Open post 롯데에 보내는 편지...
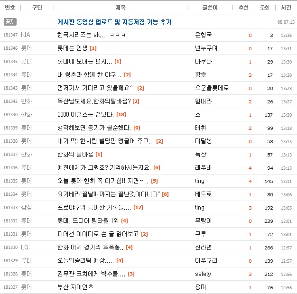 coord(84,61)
